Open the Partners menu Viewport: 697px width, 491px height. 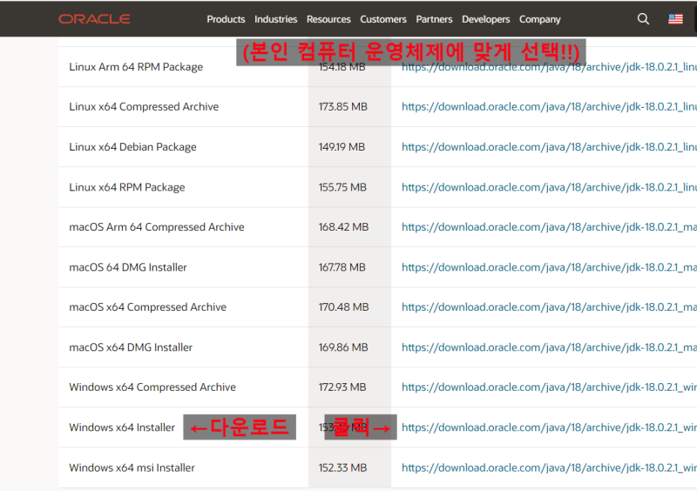point(434,19)
